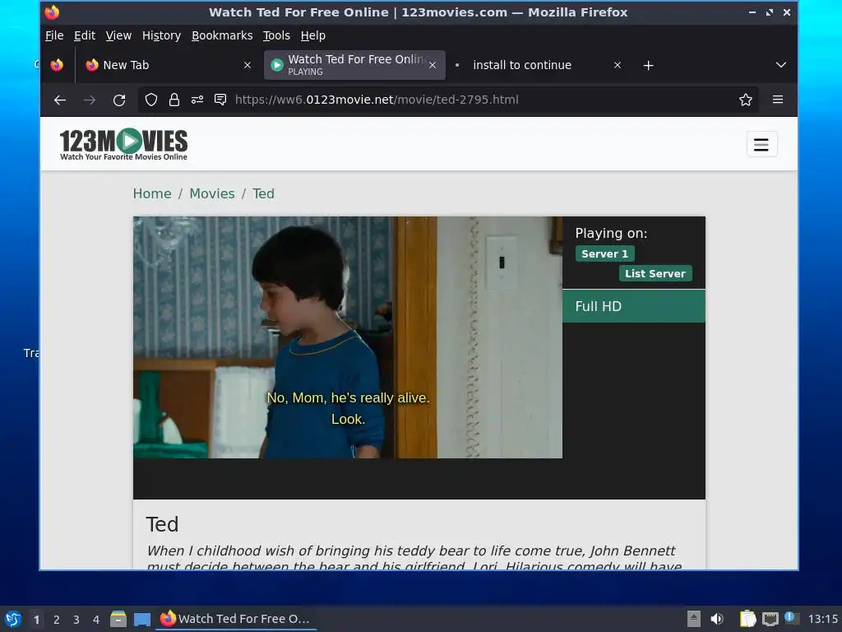Viewport: 842px width, 632px height.
Task: Click the Firefox title bar icon
Action: click(52, 12)
